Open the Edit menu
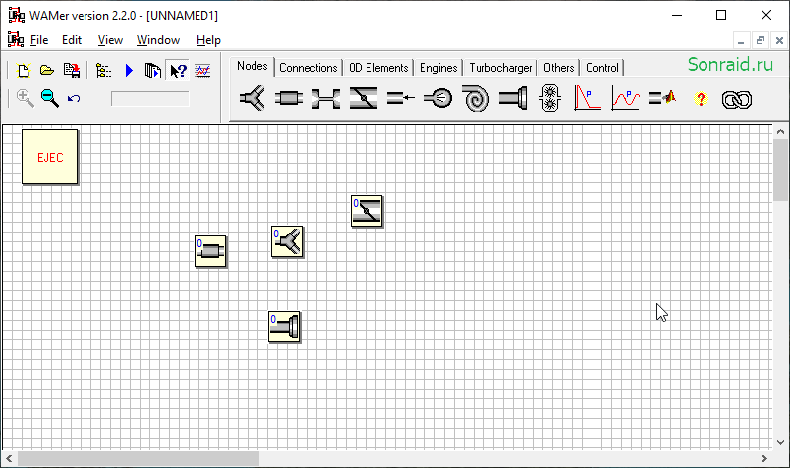Screen dimensions: 790x468 pyautogui.click(x=72, y=40)
